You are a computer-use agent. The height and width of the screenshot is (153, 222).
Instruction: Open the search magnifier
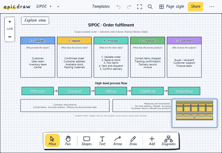(150, 7)
